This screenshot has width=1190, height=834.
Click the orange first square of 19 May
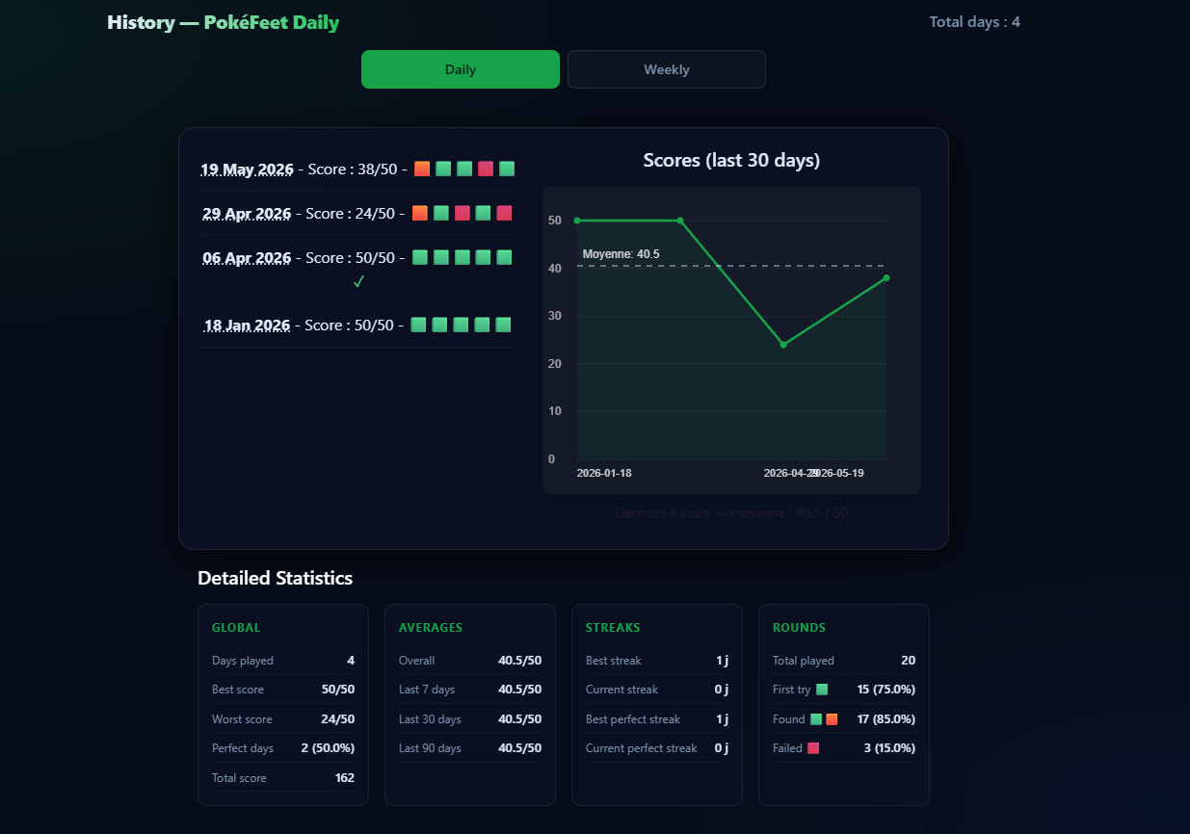422,169
